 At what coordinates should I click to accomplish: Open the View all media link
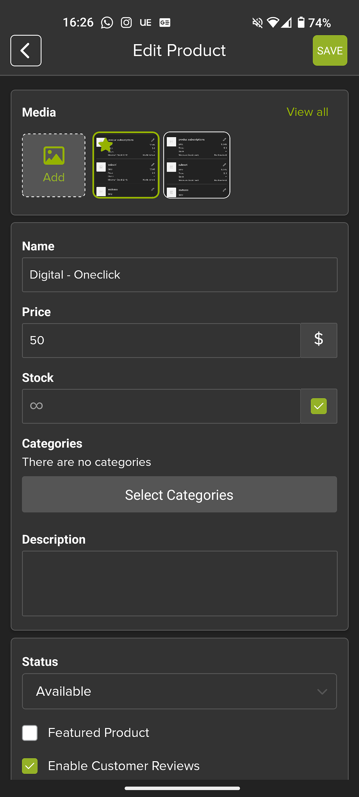307,112
